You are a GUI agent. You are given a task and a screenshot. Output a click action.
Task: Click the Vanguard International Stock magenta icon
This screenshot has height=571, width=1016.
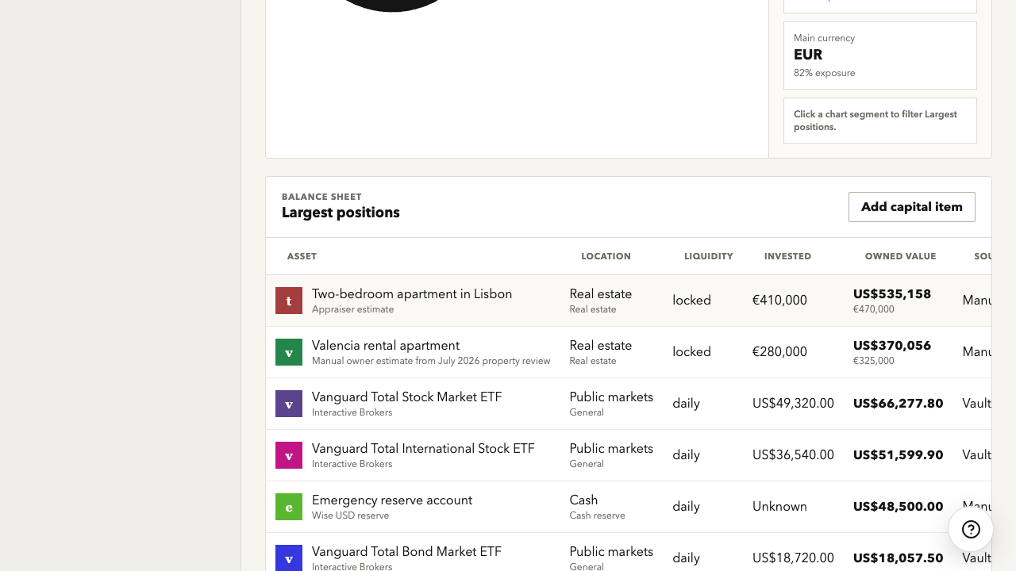pyautogui.click(x=289, y=455)
